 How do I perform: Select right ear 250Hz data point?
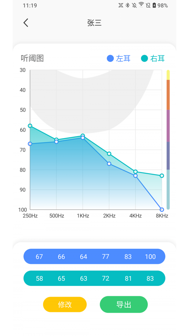click(30, 126)
